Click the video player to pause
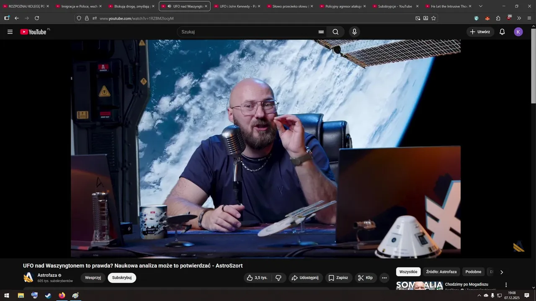 coord(265,148)
